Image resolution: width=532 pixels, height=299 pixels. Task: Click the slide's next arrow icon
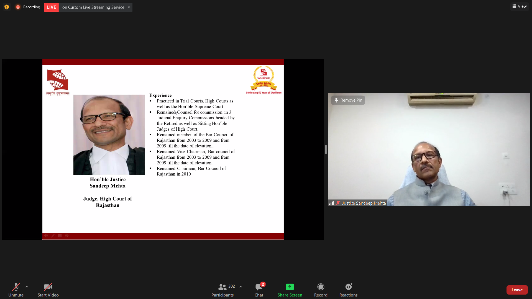(x=67, y=236)
